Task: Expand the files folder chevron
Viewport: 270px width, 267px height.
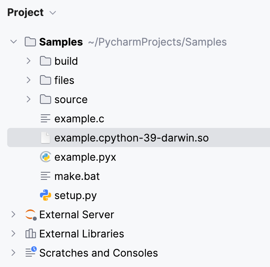Action: click(x=28, y=80)
